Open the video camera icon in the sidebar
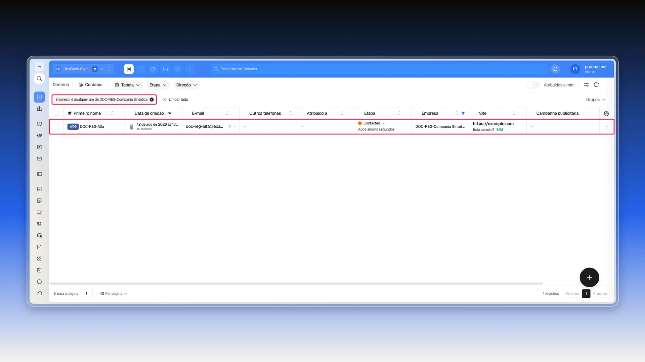This screenshot has height=362, width=645. tap(39, 212)
